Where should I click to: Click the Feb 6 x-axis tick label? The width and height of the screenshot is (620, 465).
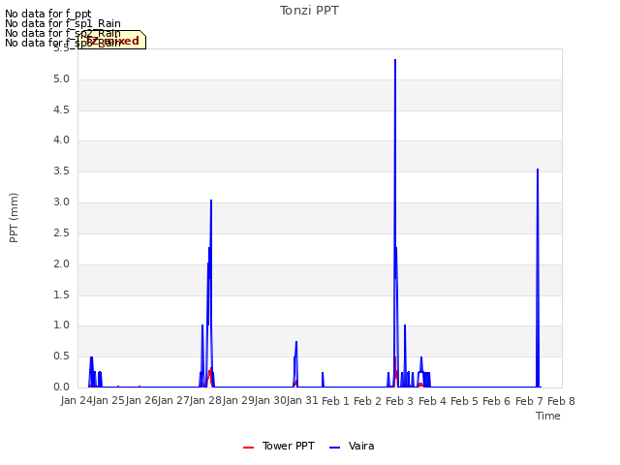click(x=497, y=401)
